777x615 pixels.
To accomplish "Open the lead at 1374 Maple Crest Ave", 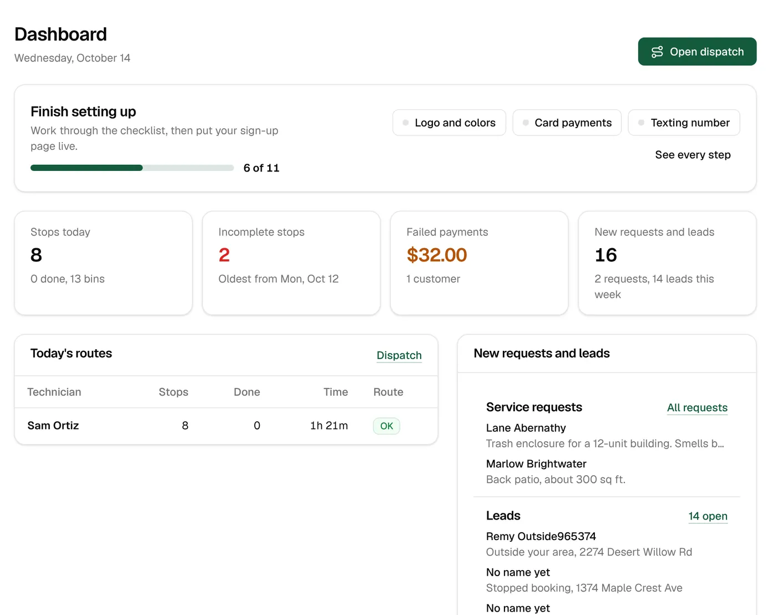I will 607,580.
